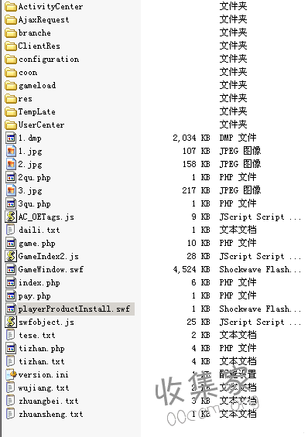
Task: Click the AC_OETags.js script icon
Action: pos(11,217)
